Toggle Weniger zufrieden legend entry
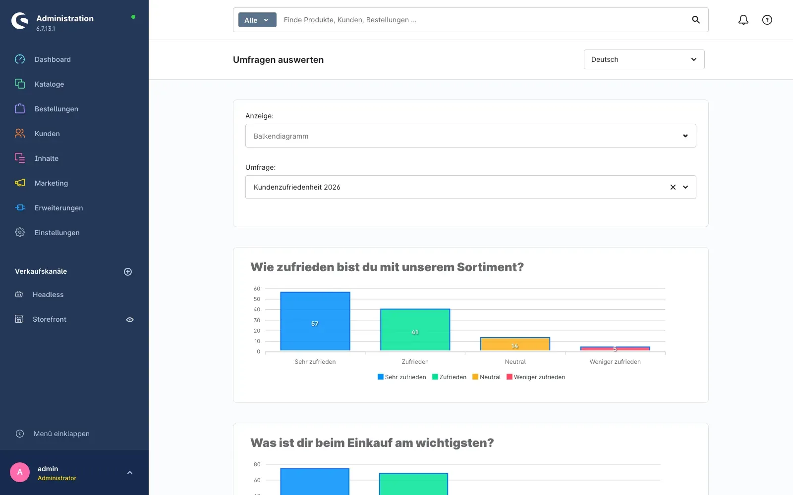Image resolution: width=793 pixels, height=495 pixels. click(536, 377)
